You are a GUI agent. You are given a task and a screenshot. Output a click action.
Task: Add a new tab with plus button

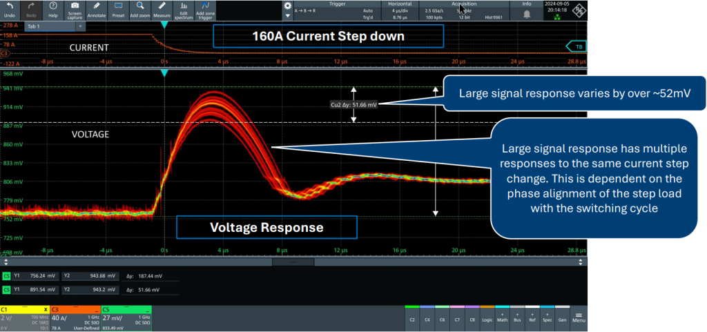pos(80,27)
